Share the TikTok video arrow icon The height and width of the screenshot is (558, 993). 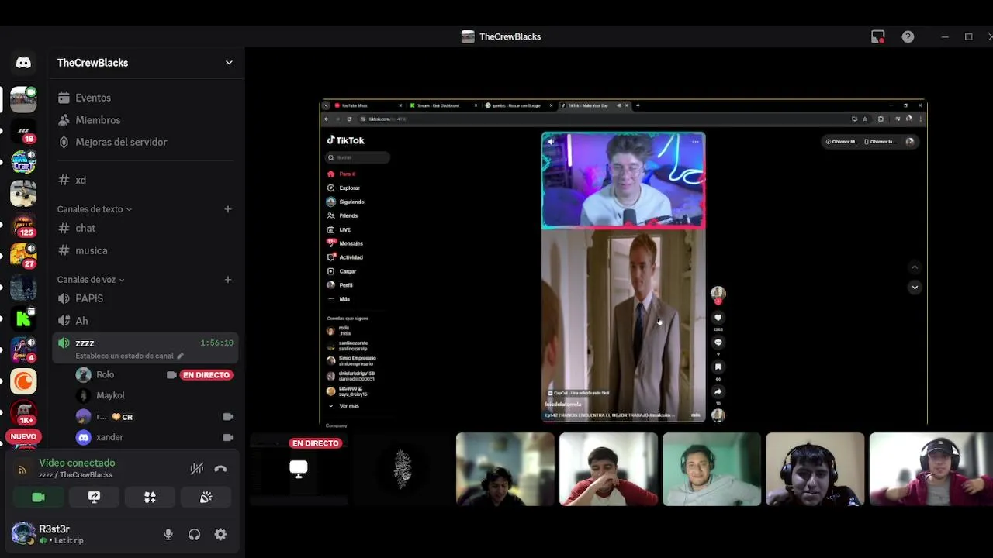coord(718,392)
